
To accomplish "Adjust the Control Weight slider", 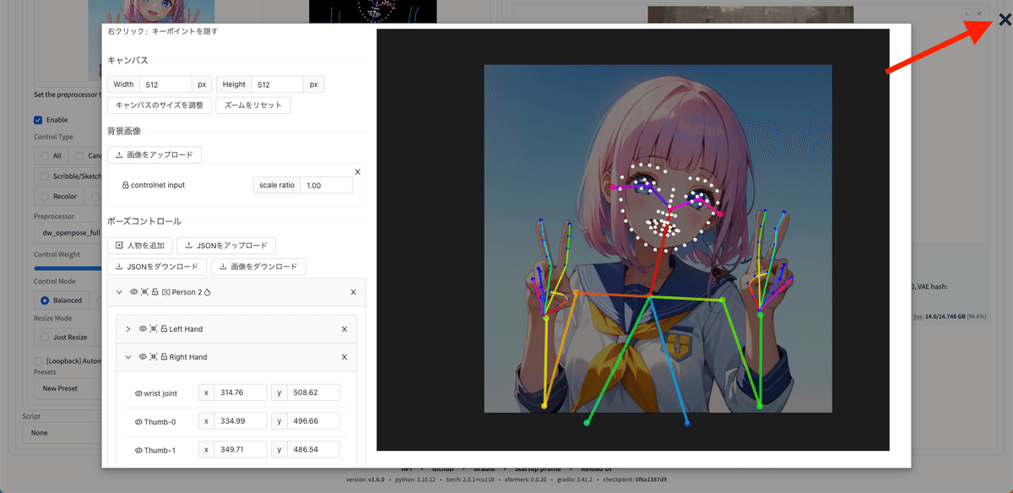I will [x=68, y=268].
